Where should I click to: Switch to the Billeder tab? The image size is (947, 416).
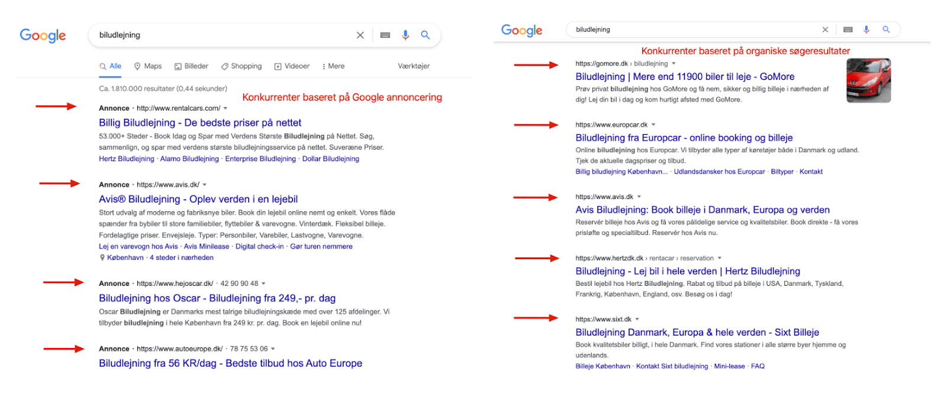click(x=191, y=66)
